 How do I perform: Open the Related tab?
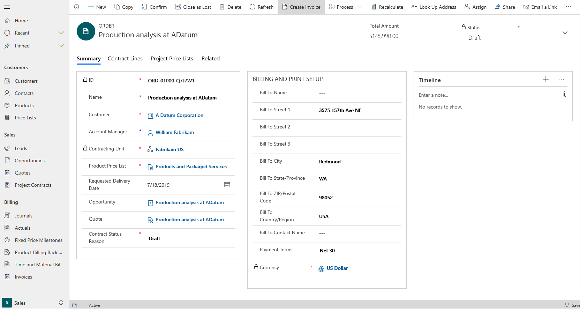pos(211,59)
